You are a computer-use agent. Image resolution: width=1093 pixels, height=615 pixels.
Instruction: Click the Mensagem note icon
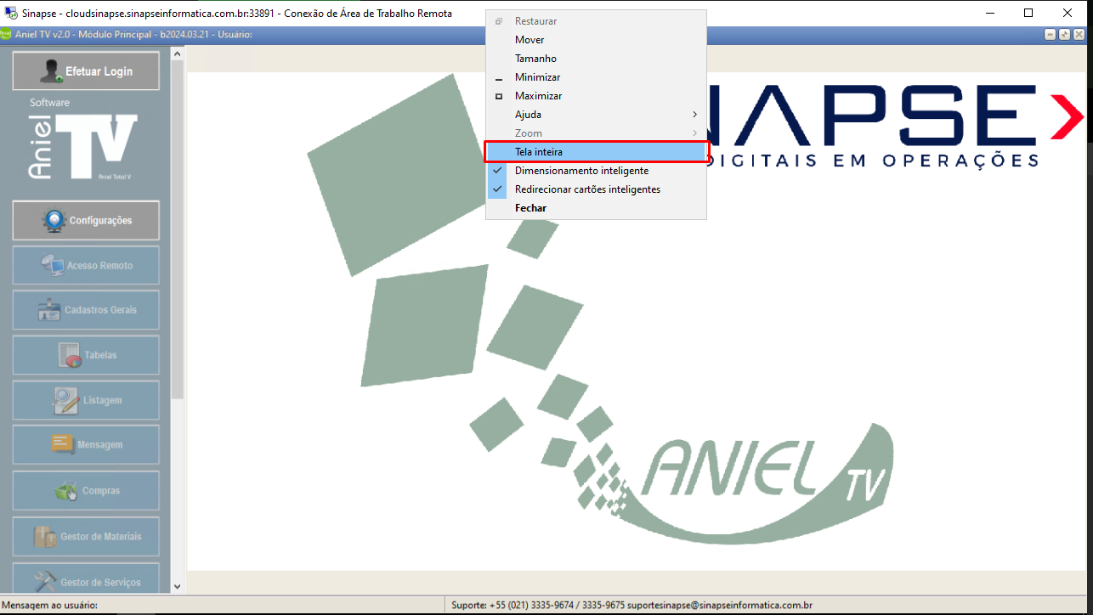pos(62,444)
